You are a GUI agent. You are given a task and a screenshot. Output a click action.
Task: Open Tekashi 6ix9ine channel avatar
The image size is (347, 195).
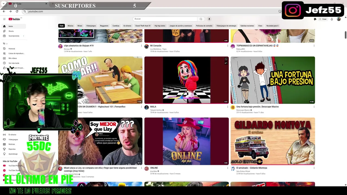pos(147,108)
